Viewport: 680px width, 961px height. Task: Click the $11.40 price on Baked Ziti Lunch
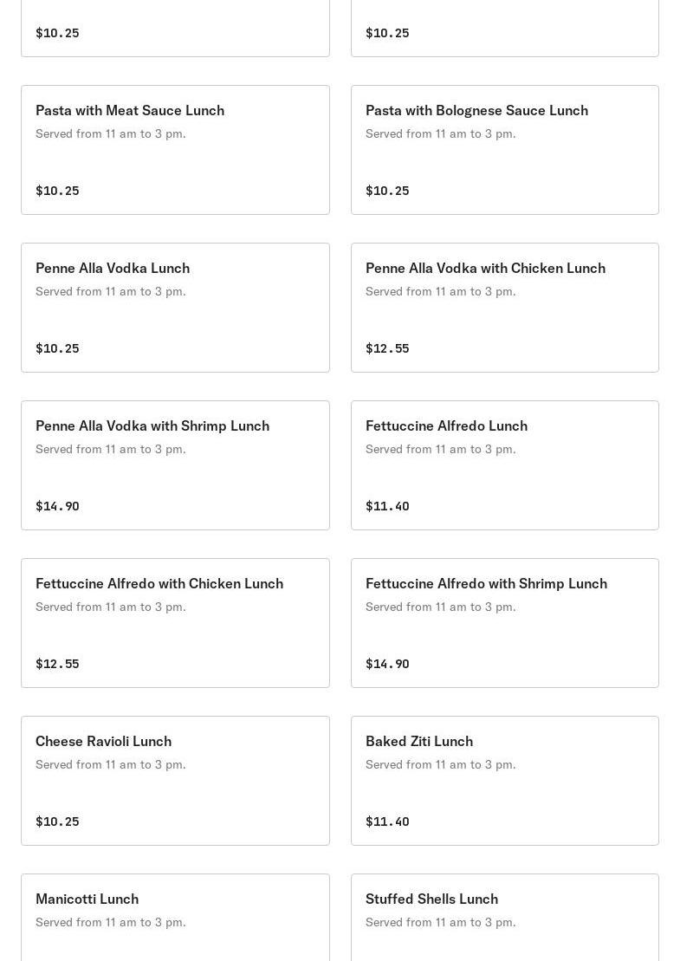click(x=387, y=821)
